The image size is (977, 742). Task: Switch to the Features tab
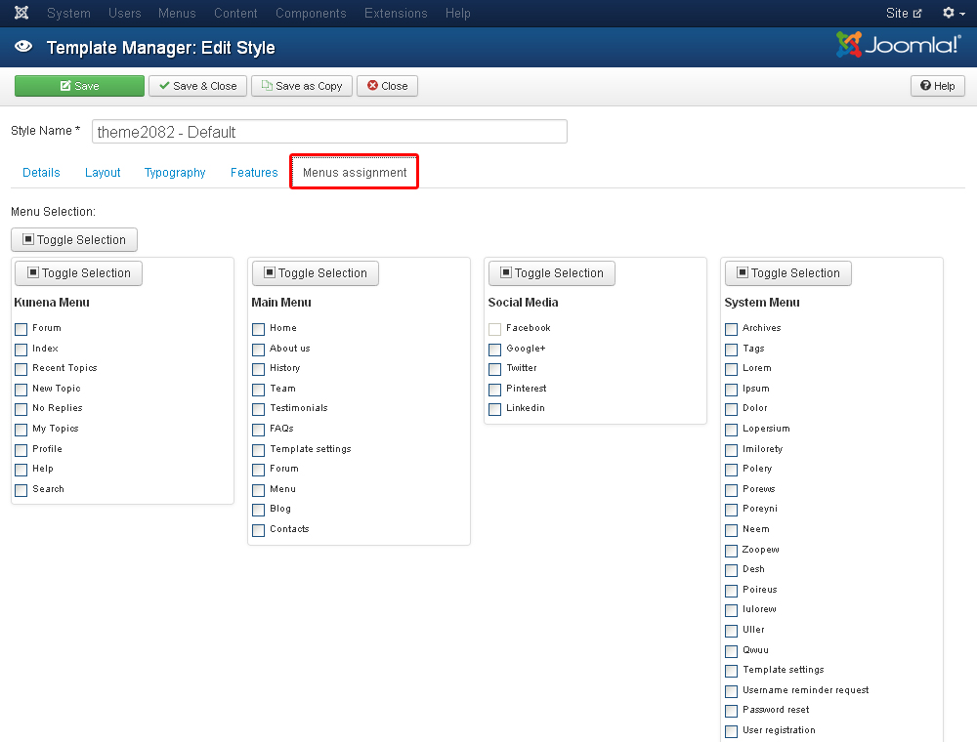[x=254, y=173]
